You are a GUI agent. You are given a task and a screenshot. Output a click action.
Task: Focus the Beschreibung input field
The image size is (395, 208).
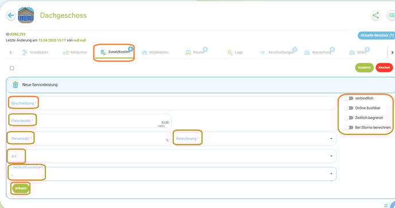point(172,103)
